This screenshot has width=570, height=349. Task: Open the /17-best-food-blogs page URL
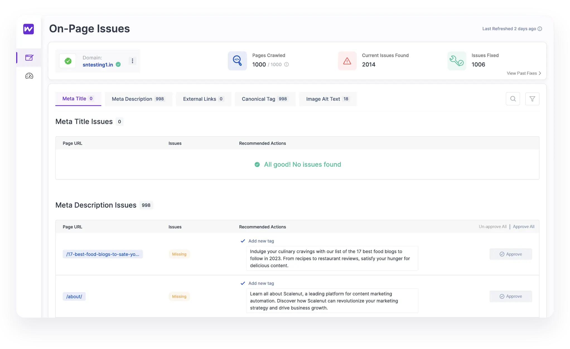tap(103, 254)
